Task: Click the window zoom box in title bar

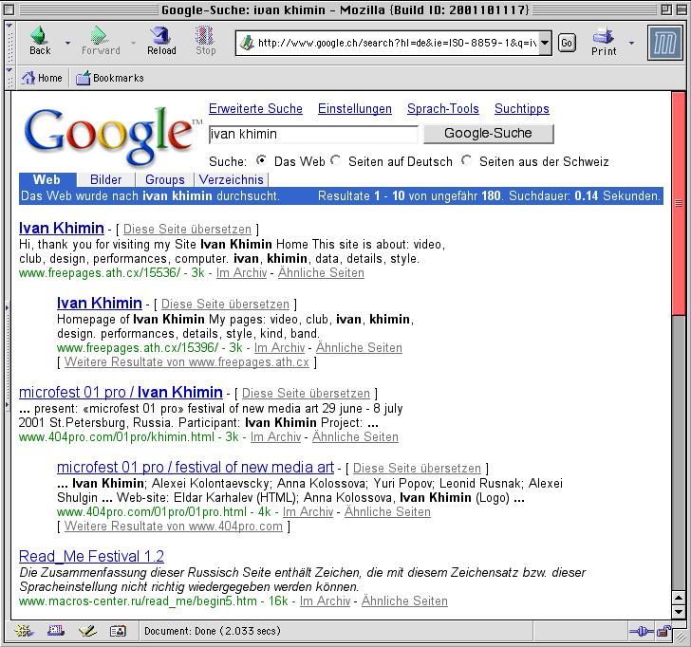Action: point(666,9)
